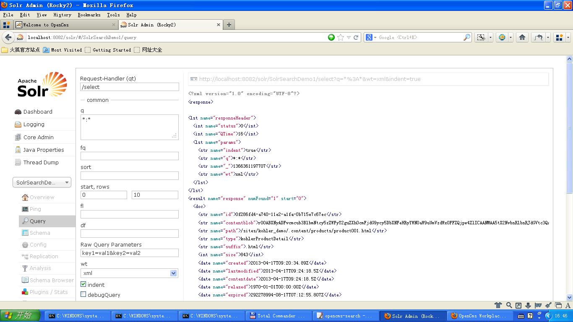Click the Apache Solr logo
The width and height of the screenshot is (573, 322).
(42, 85)
